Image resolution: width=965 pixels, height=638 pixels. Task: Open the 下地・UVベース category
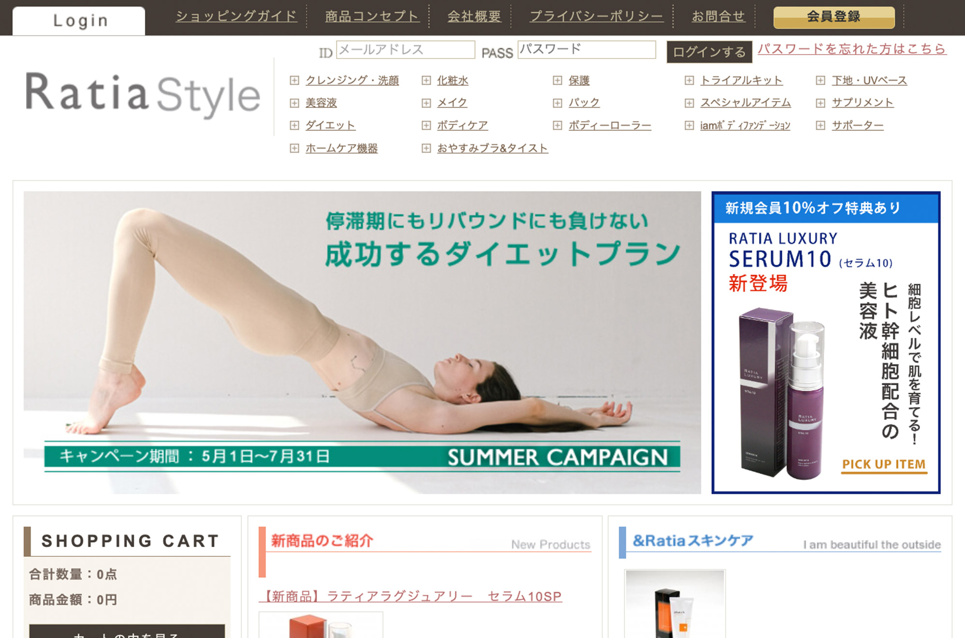click(869, 80)
